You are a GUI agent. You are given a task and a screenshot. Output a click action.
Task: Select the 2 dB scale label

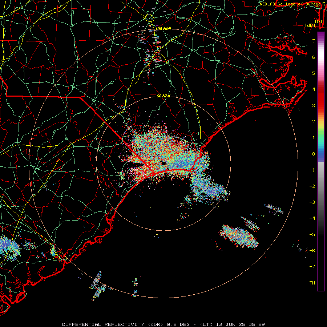pyautogui.click(x=314, y=122)
